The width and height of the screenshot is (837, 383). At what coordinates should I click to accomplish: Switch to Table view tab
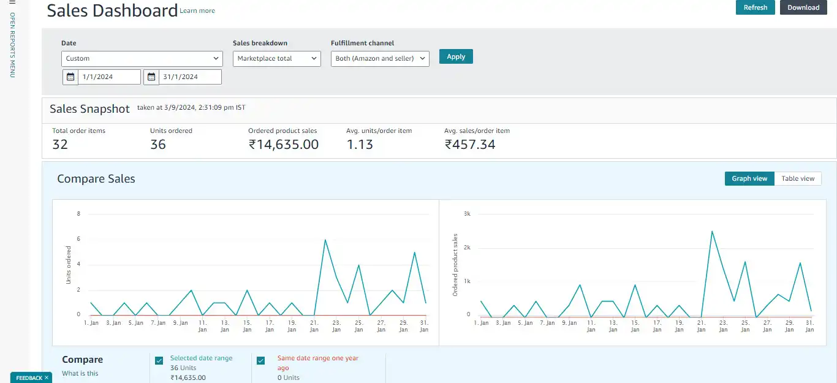[798, 178]
